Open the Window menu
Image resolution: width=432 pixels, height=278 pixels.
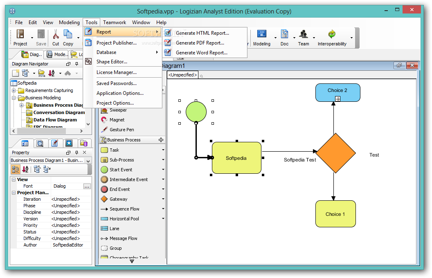point(141,22)
